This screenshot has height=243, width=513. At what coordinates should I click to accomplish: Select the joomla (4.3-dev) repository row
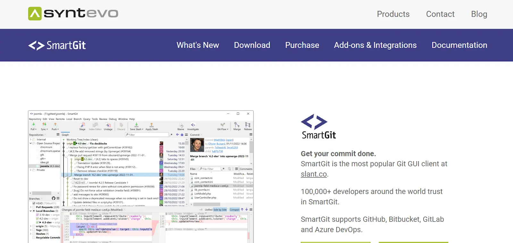click(45, 166)
